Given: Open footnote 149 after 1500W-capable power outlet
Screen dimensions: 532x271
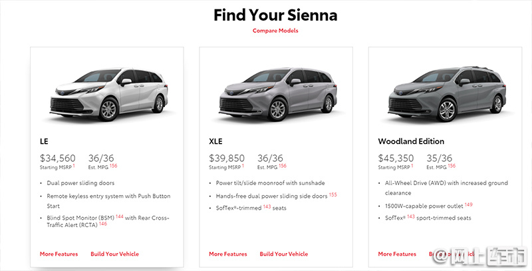Looking at the screenshot, I should click(469, 205).
